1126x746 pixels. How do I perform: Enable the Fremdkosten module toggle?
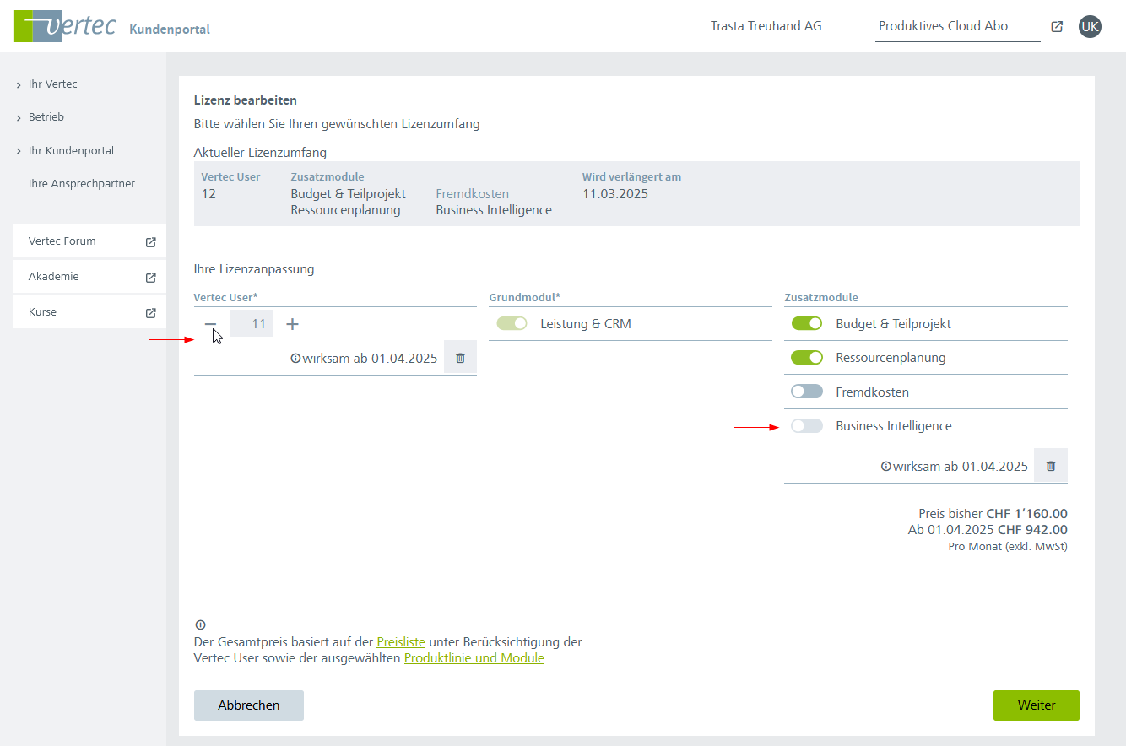(x=807, y=392)
